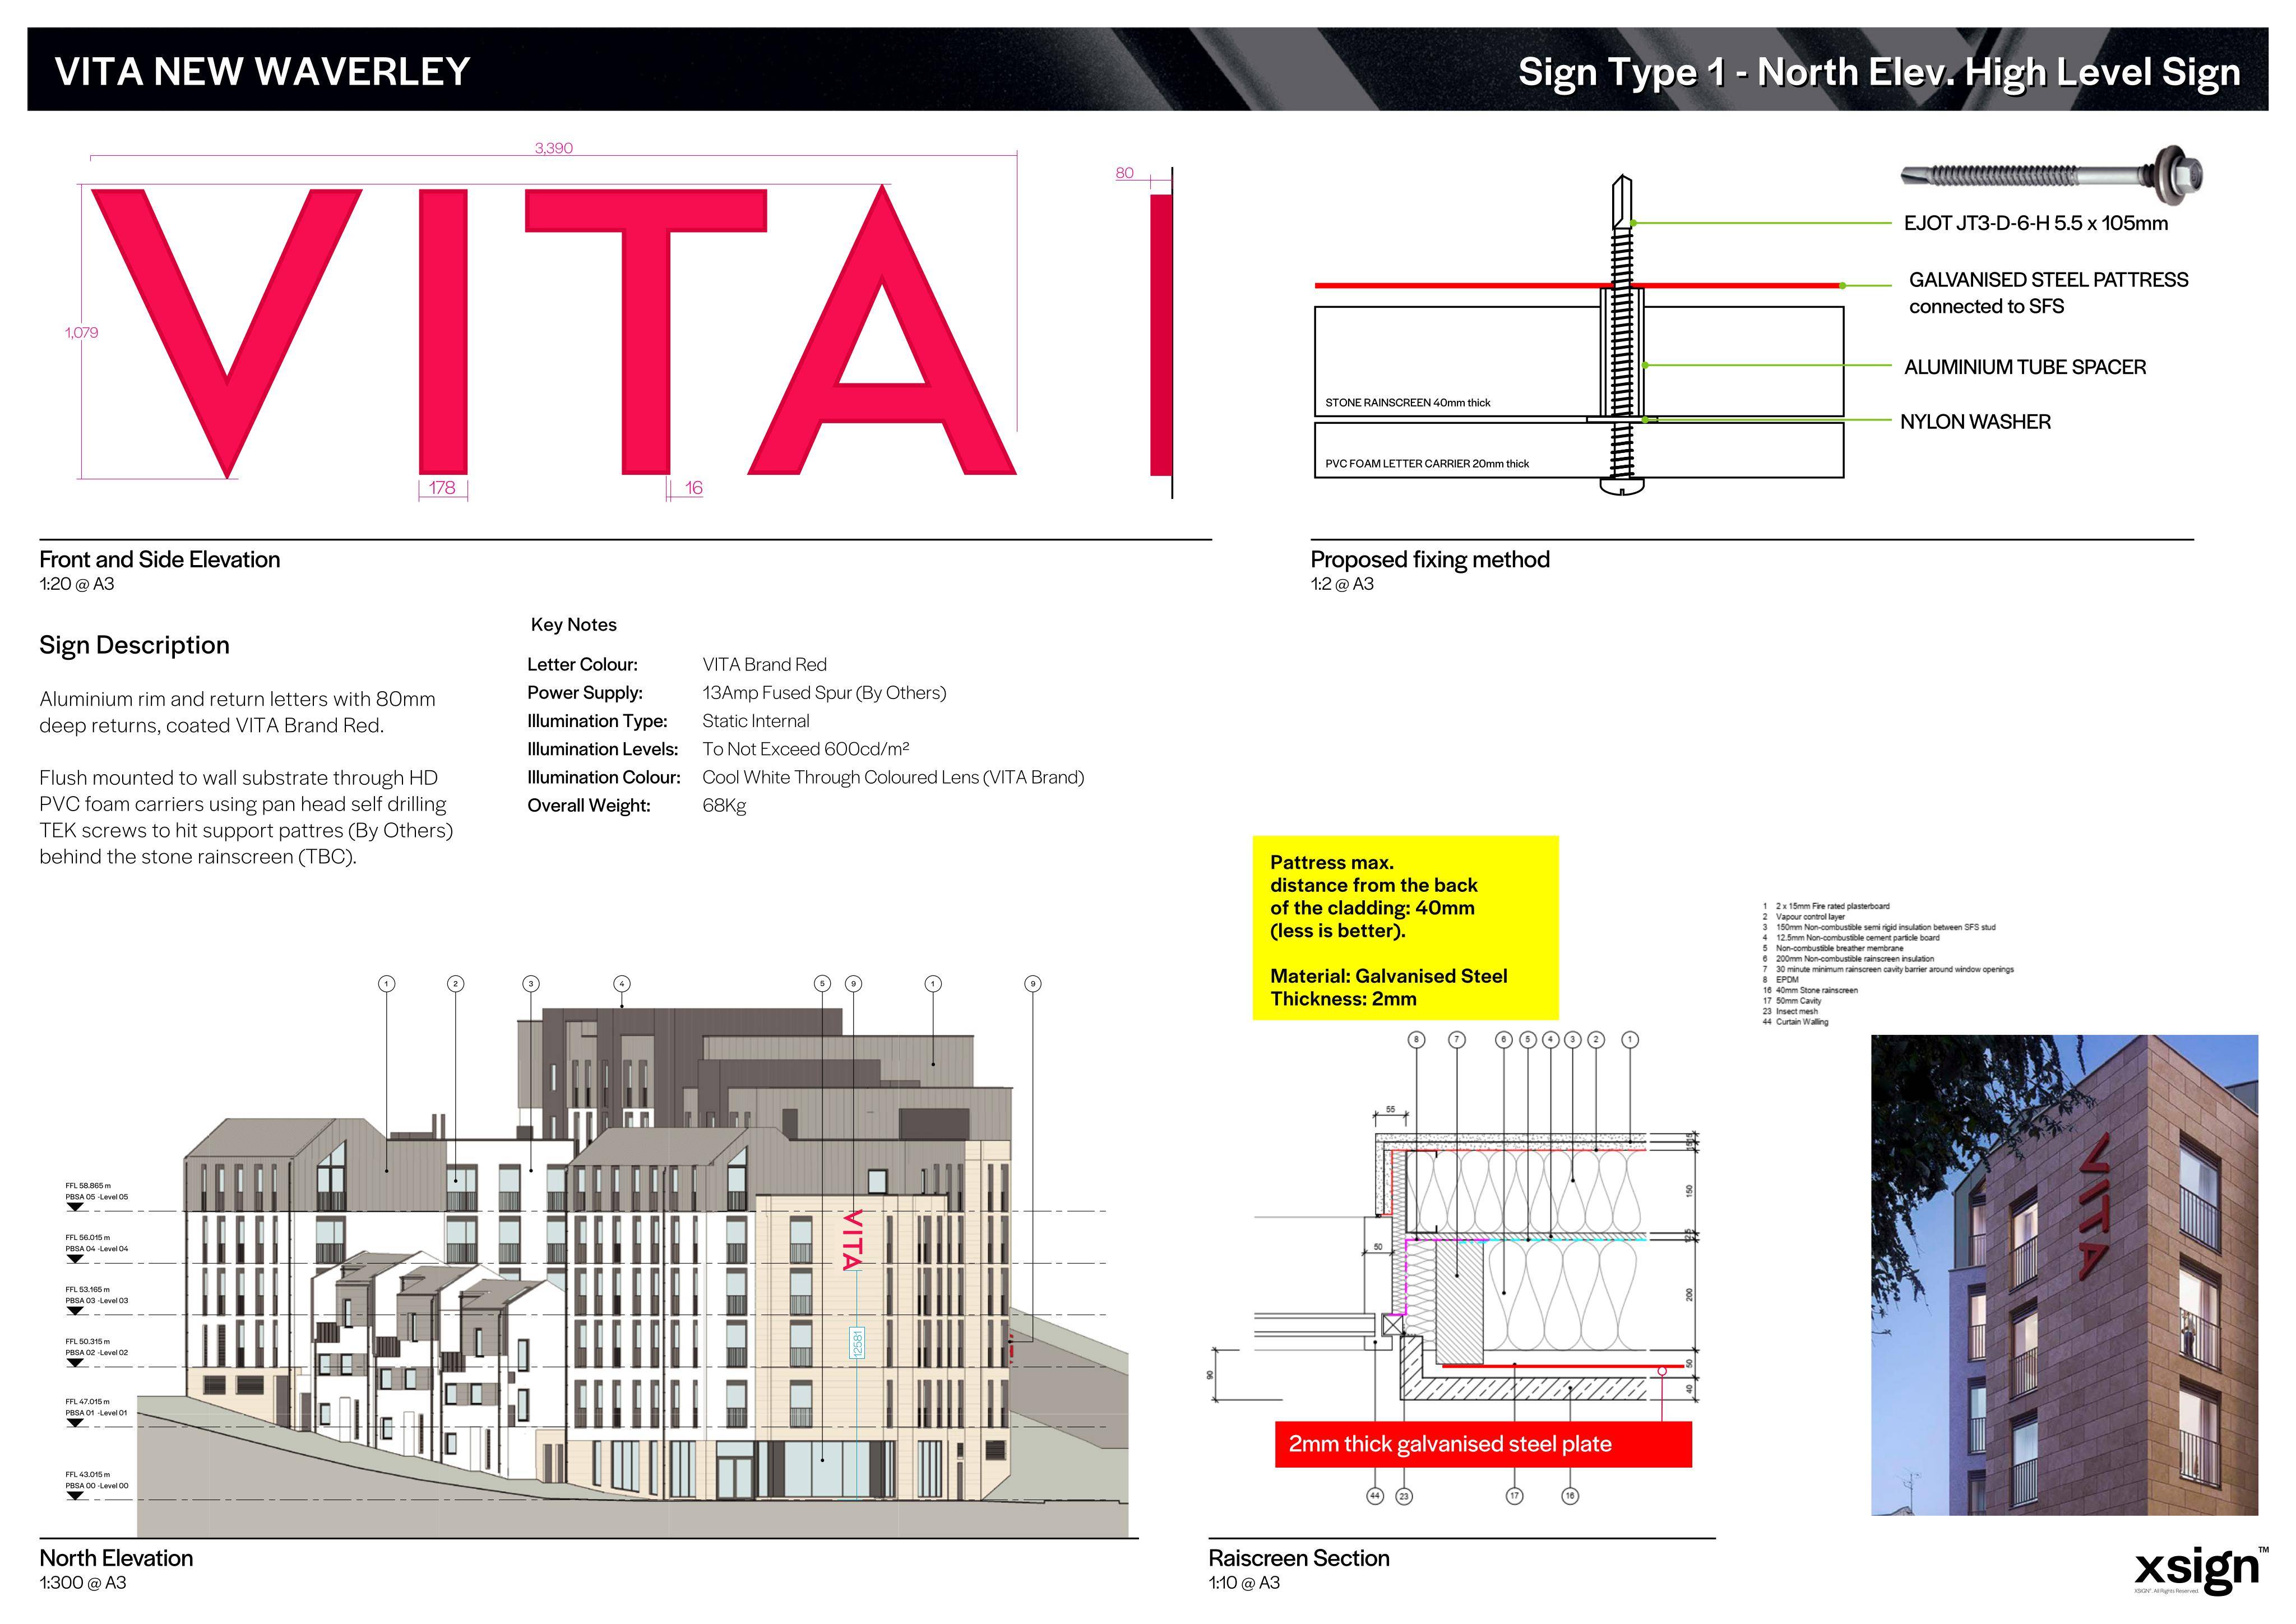Click the "1:20 @ A3" scale text
Image resolution: width=2296 pixels, height=1624 pixels.
tap(77, 584)
